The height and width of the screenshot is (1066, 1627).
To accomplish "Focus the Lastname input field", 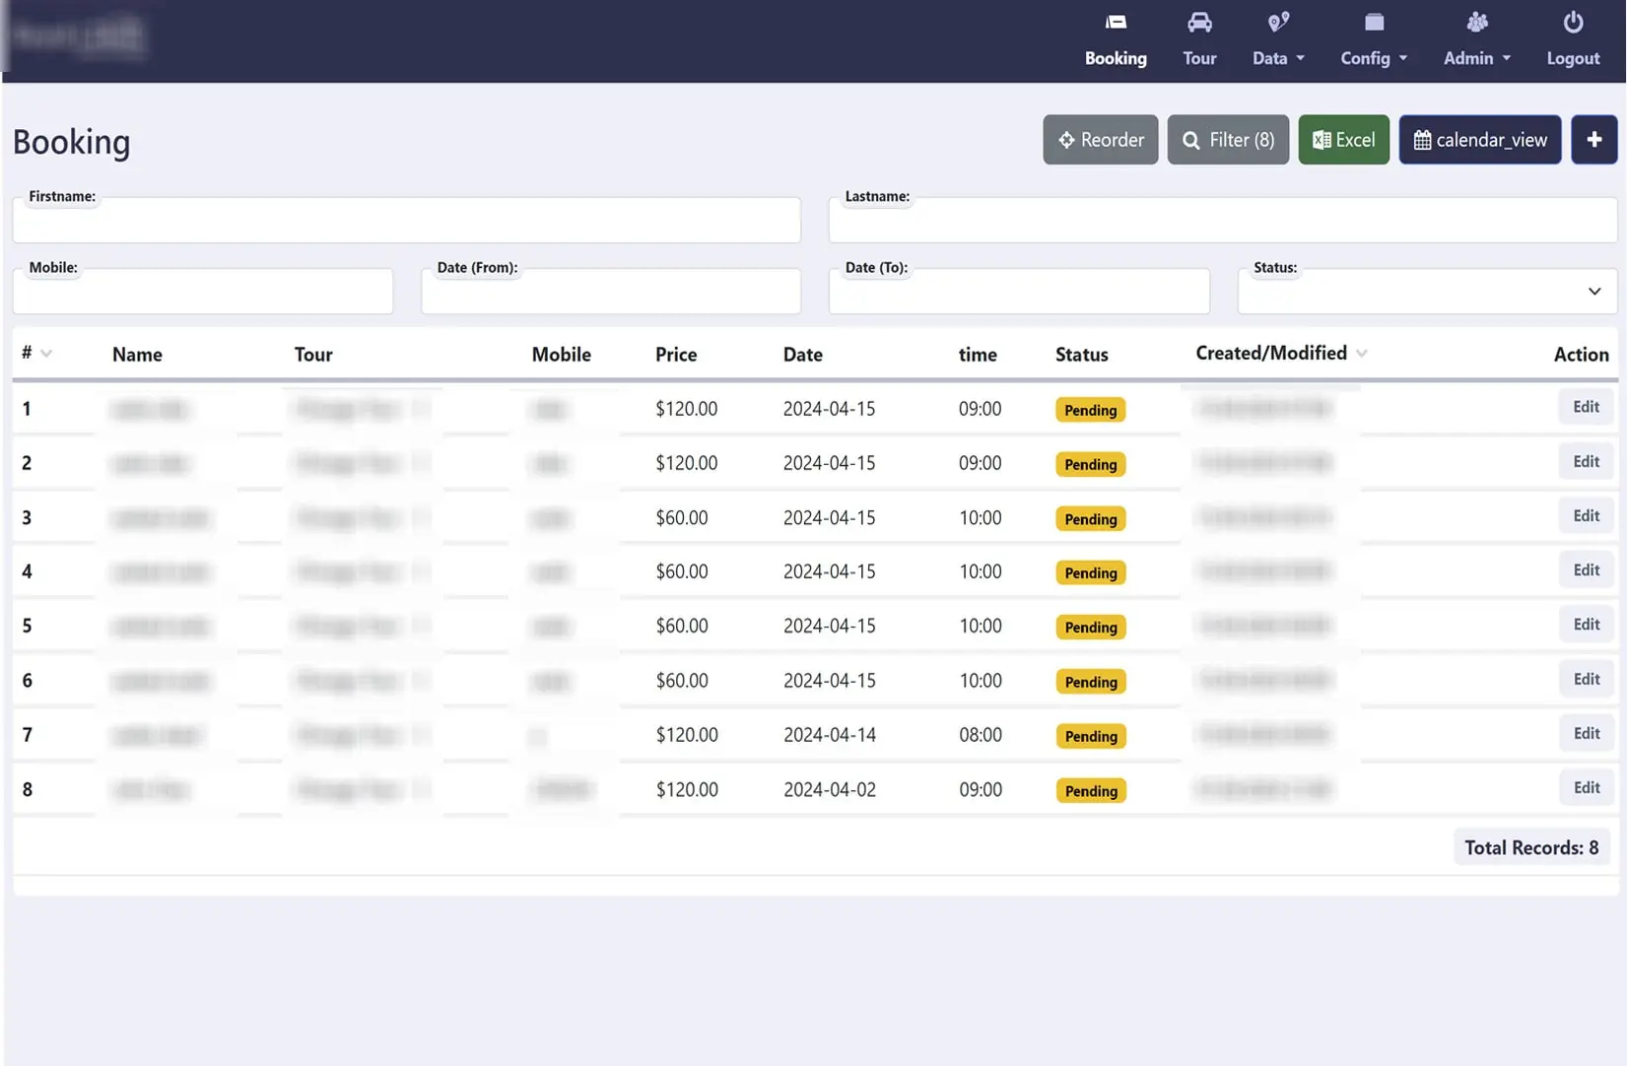I will (1222, 220).
